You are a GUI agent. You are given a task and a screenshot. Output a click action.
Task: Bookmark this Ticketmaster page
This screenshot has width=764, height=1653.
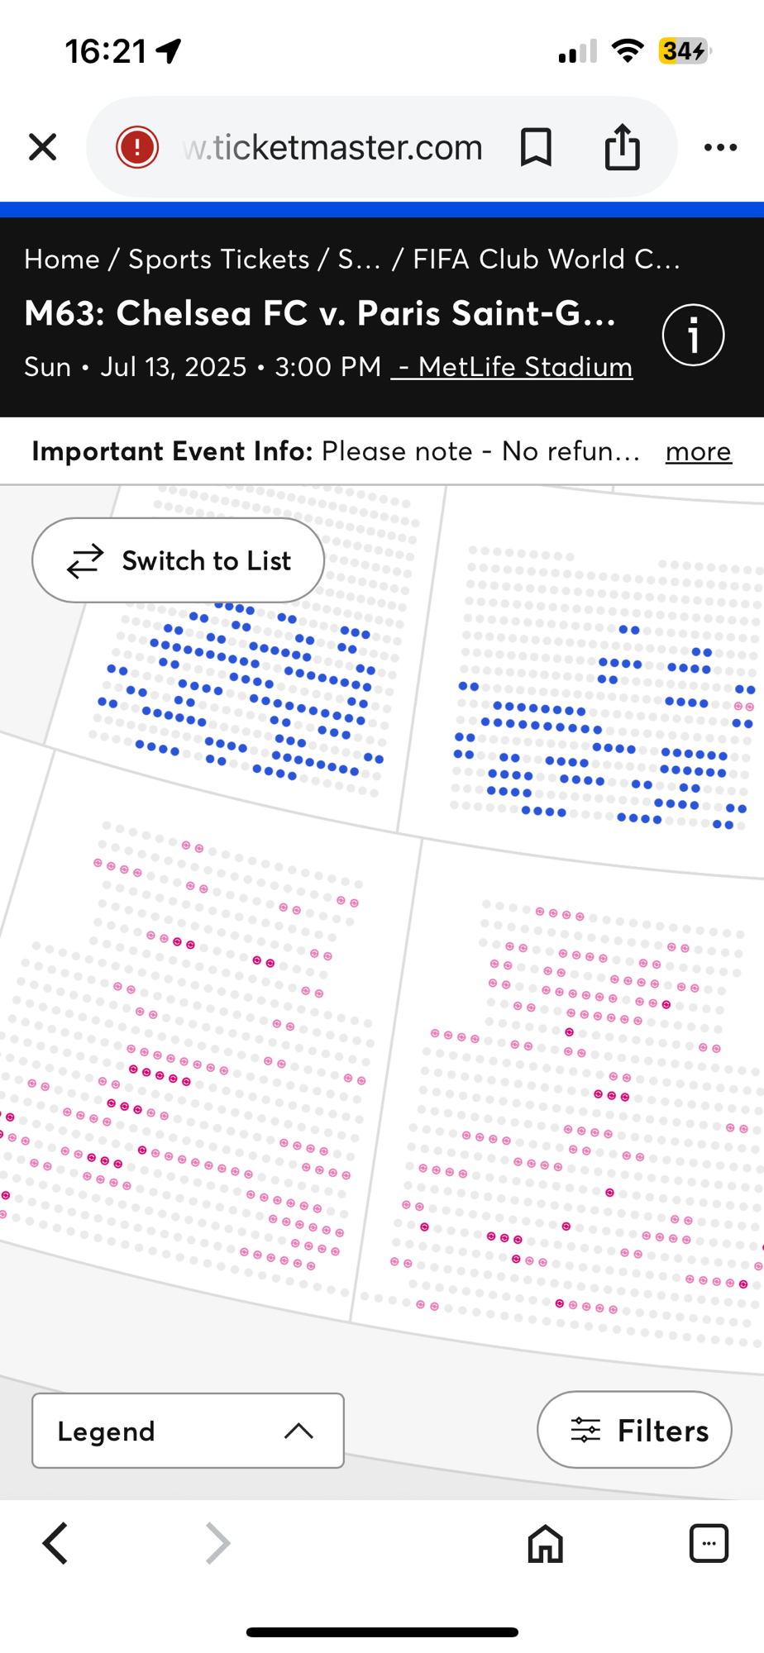coord(536,147)
